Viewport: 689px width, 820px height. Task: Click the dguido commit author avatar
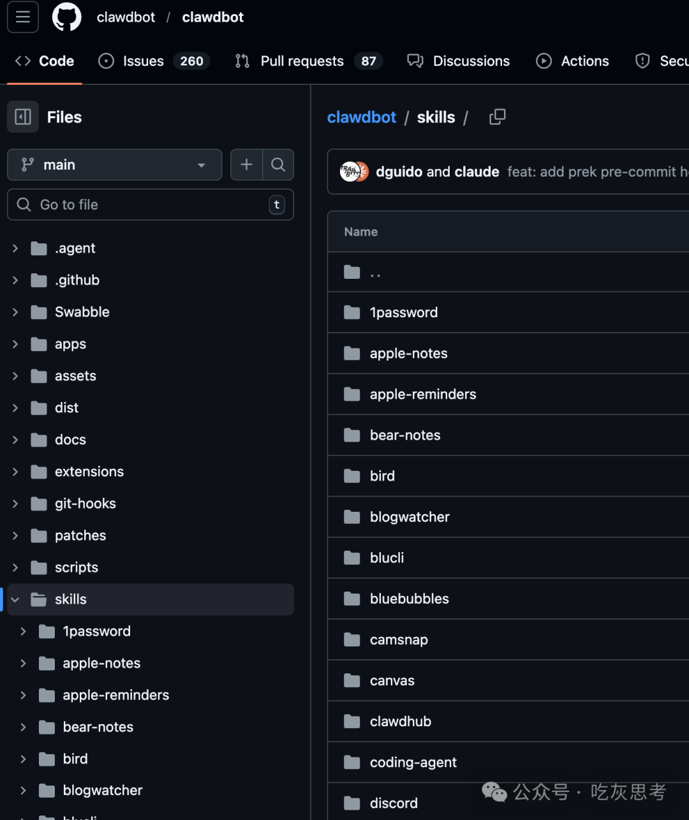[x=350, y=172]
